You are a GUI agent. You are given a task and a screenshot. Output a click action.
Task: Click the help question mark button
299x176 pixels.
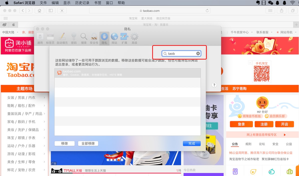click(x=214, y=85)
